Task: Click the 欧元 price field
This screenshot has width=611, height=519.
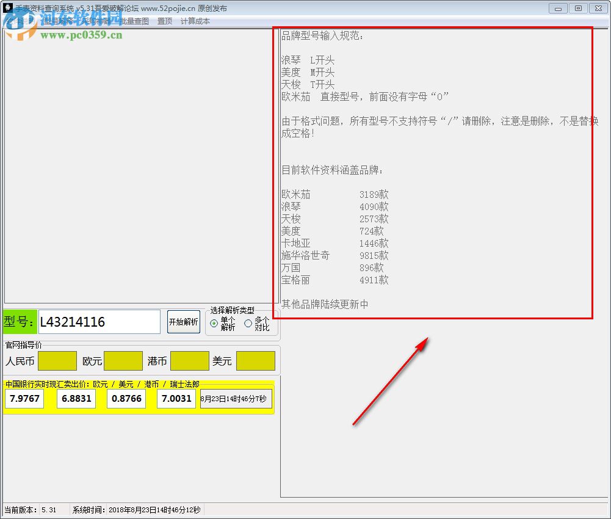Action: coord(123,361)
